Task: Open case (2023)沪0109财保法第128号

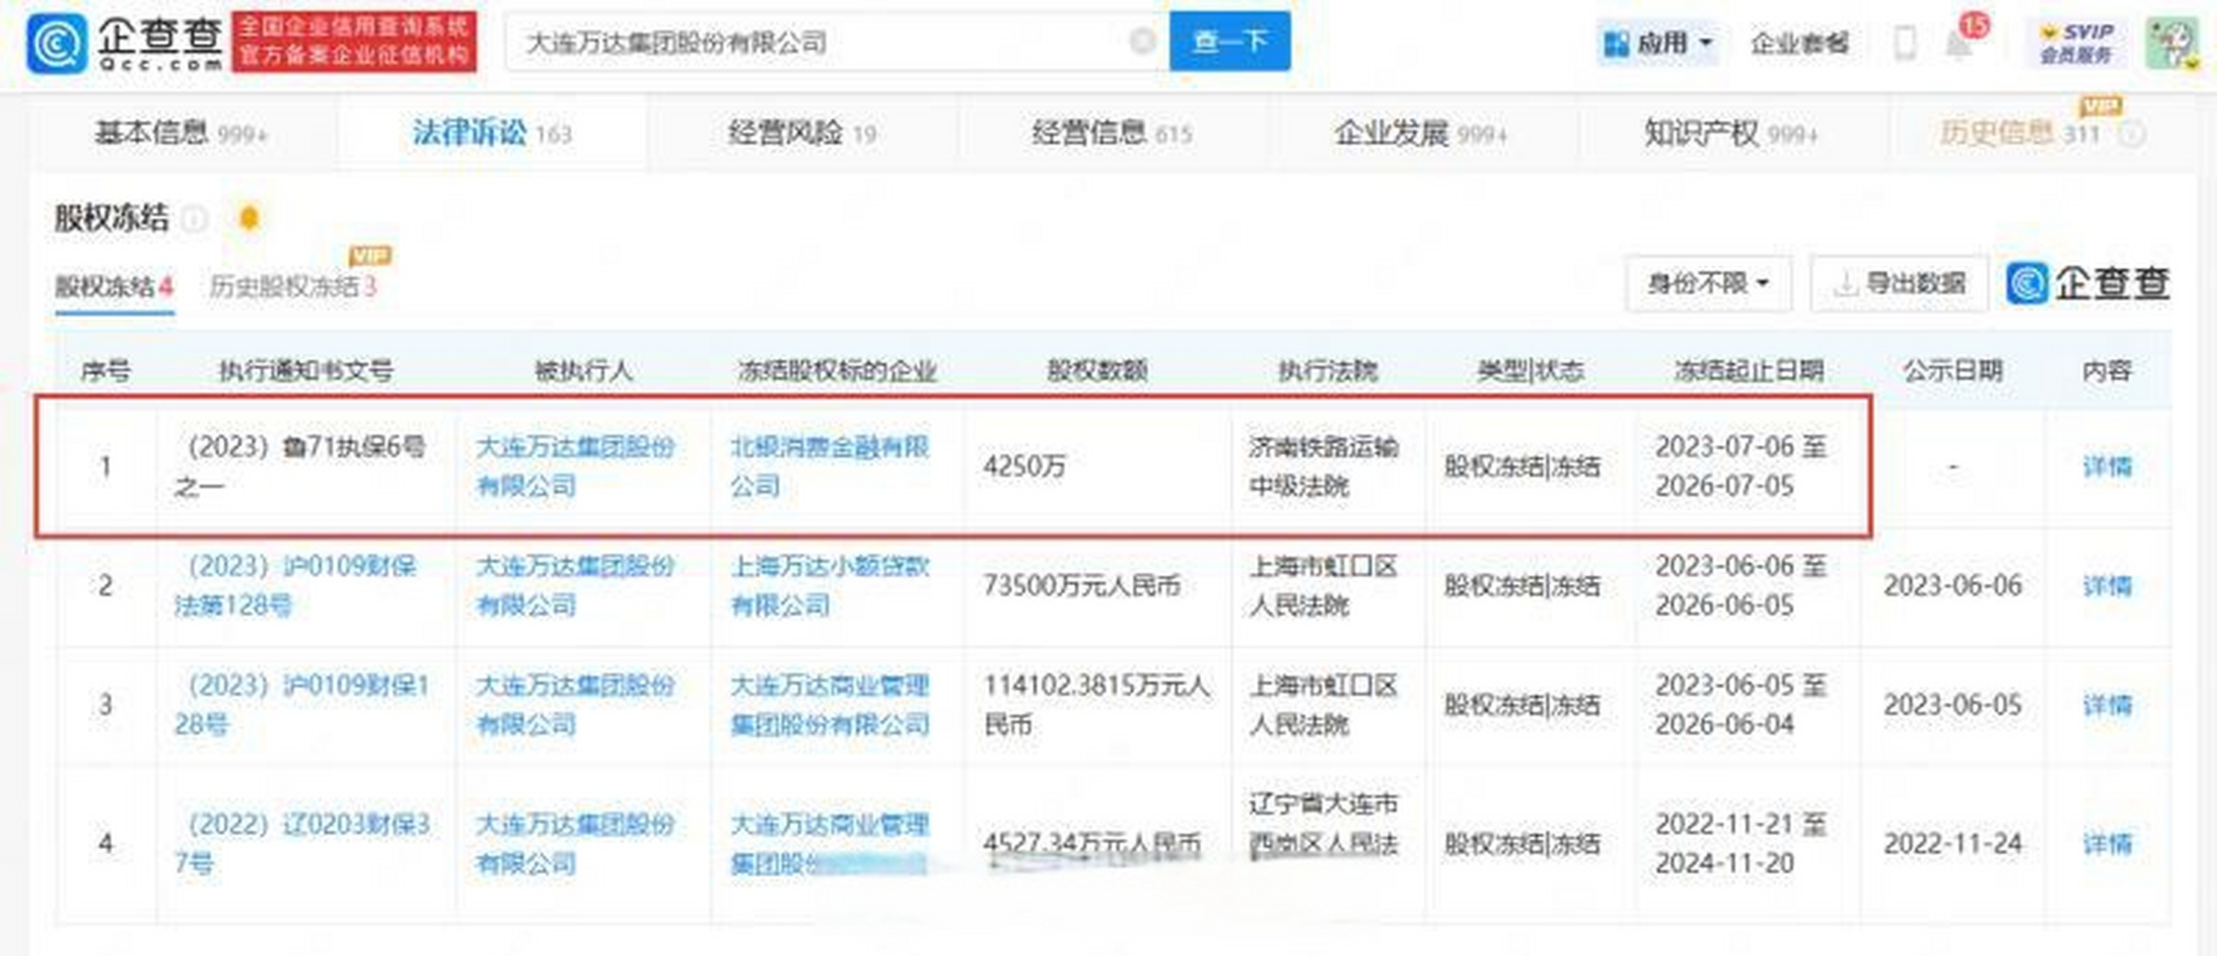Action: tap(295, 585)
